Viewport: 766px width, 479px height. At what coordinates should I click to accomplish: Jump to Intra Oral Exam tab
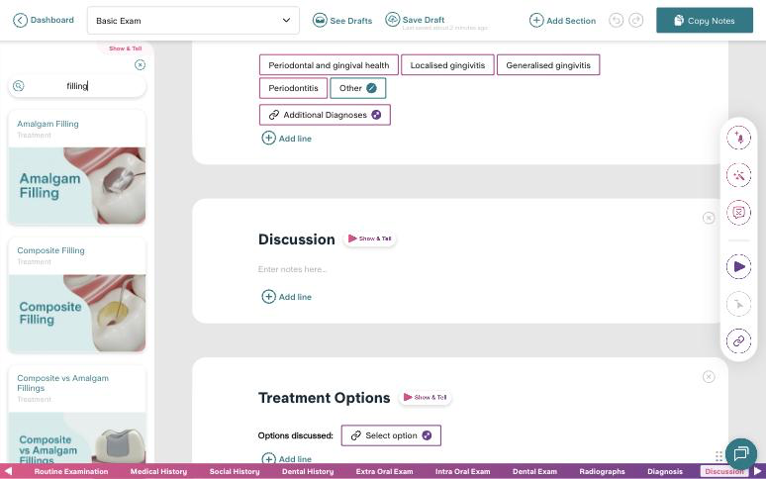[x=462, y=471]
